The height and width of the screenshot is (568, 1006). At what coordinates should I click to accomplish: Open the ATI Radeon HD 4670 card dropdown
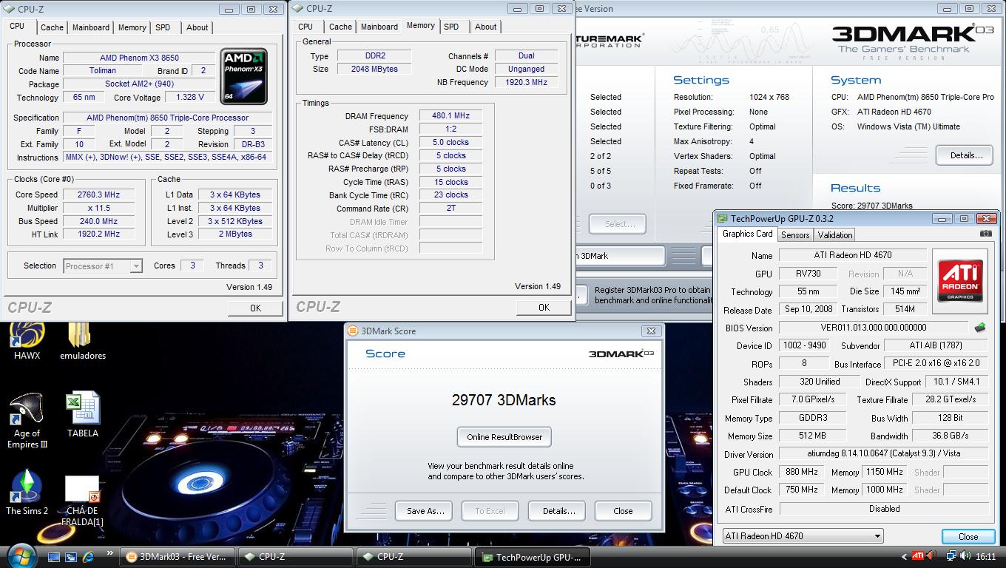click(803, 536)
